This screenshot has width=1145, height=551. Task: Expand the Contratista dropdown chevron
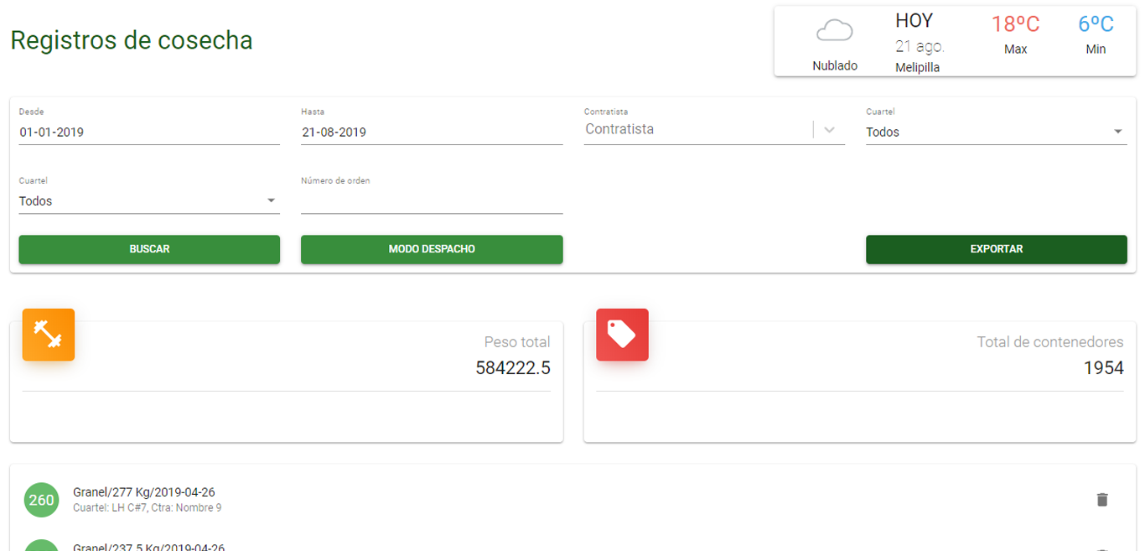tap(830, 130)
